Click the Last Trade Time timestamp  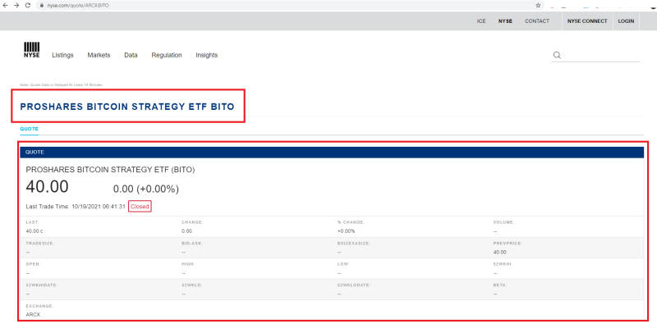point(99,207)
